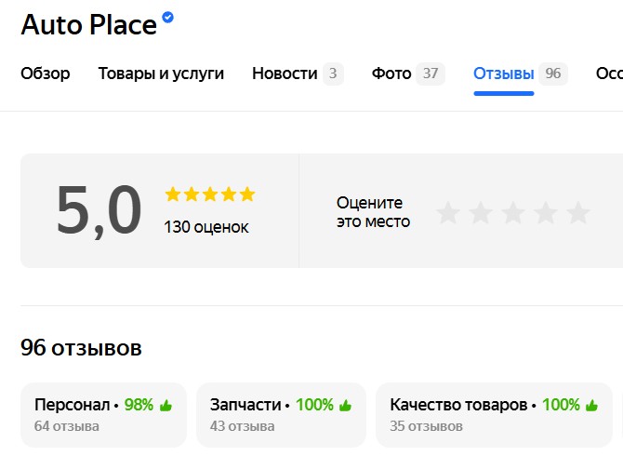
Task: Rate this place two stars
Action: pos(481,213)
